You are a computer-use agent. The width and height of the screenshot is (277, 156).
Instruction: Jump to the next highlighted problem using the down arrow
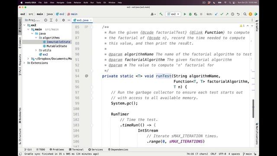(252, 26)
